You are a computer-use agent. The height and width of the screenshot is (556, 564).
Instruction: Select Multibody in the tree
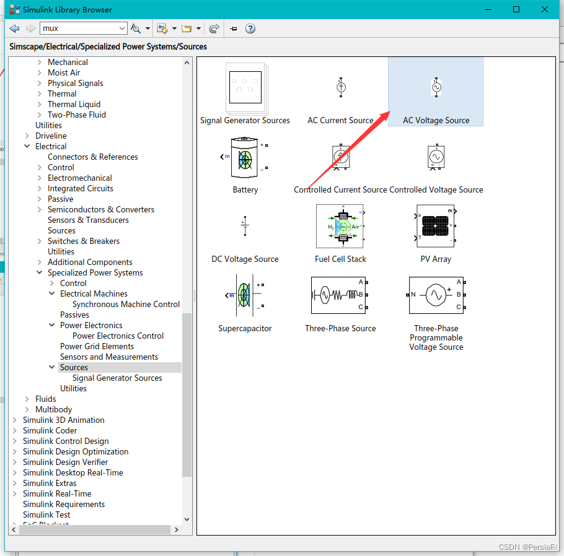pos(53,409)
